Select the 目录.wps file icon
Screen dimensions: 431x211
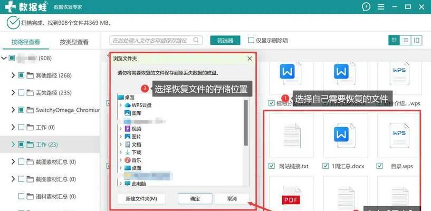click(x=399, y=135)
